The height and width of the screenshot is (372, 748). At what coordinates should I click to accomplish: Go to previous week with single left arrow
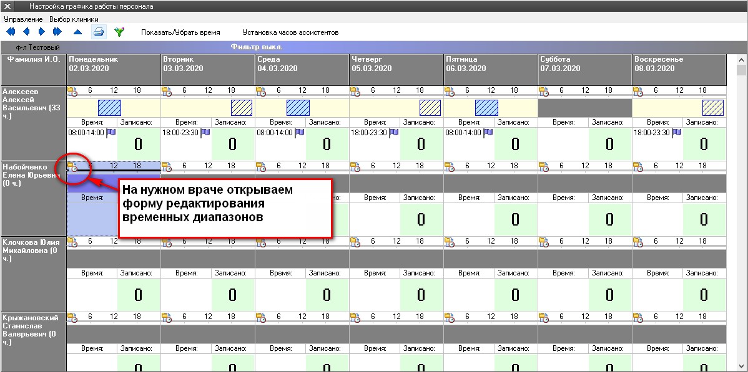26,32
